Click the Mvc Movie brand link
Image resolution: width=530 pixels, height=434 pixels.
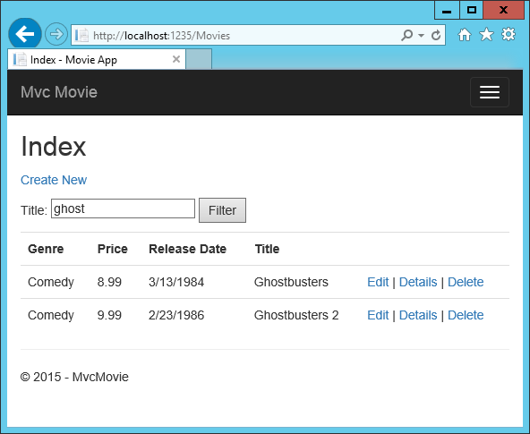(x=59, y=92)
